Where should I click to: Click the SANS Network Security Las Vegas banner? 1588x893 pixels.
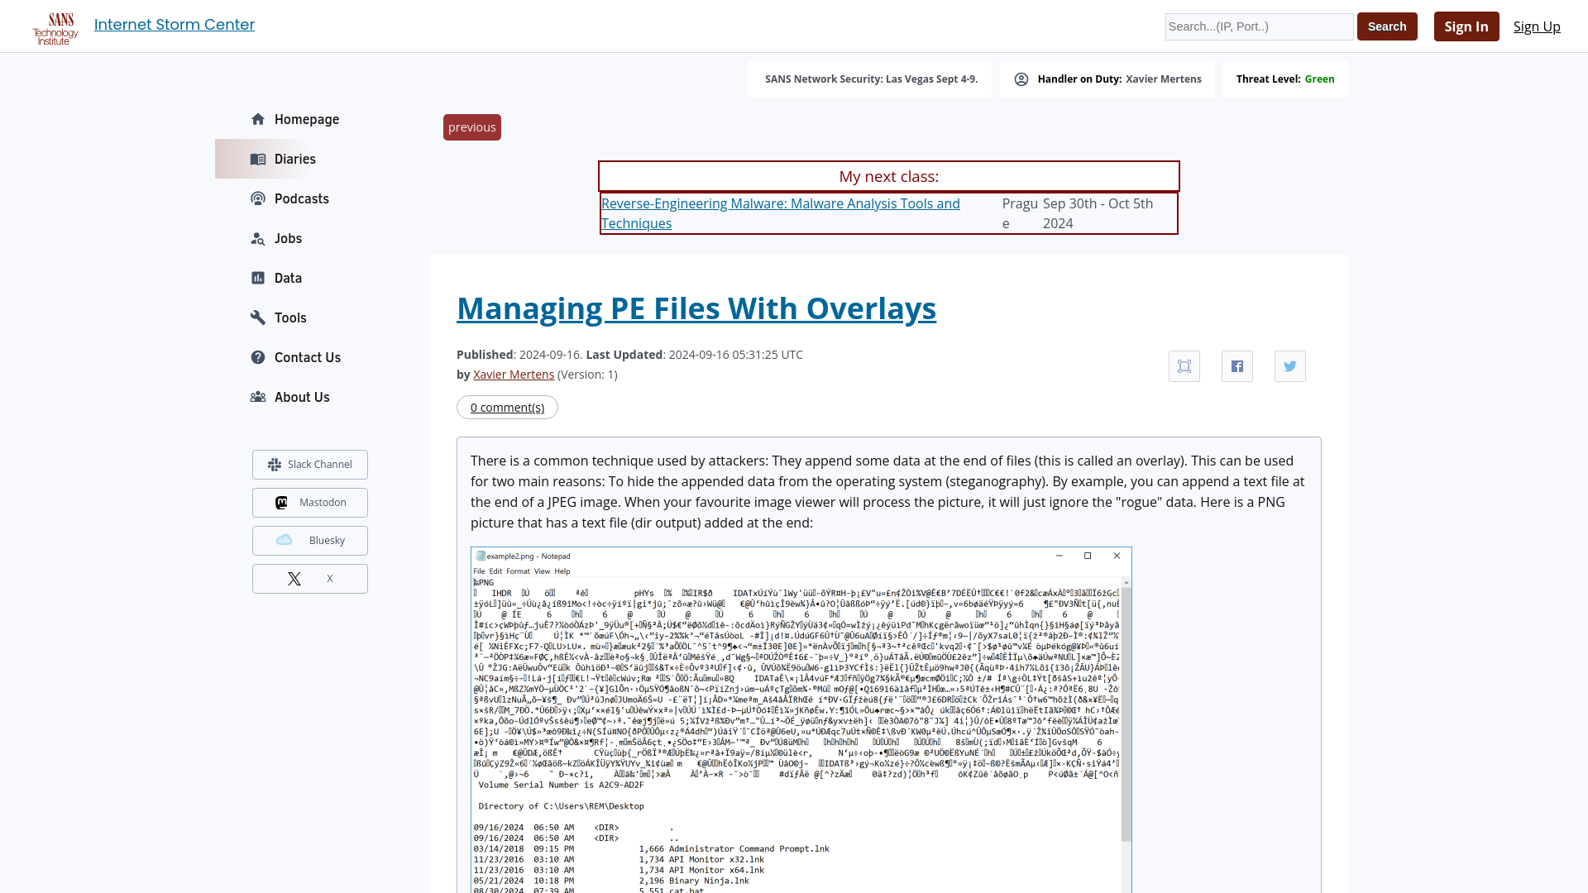(871, 79)
